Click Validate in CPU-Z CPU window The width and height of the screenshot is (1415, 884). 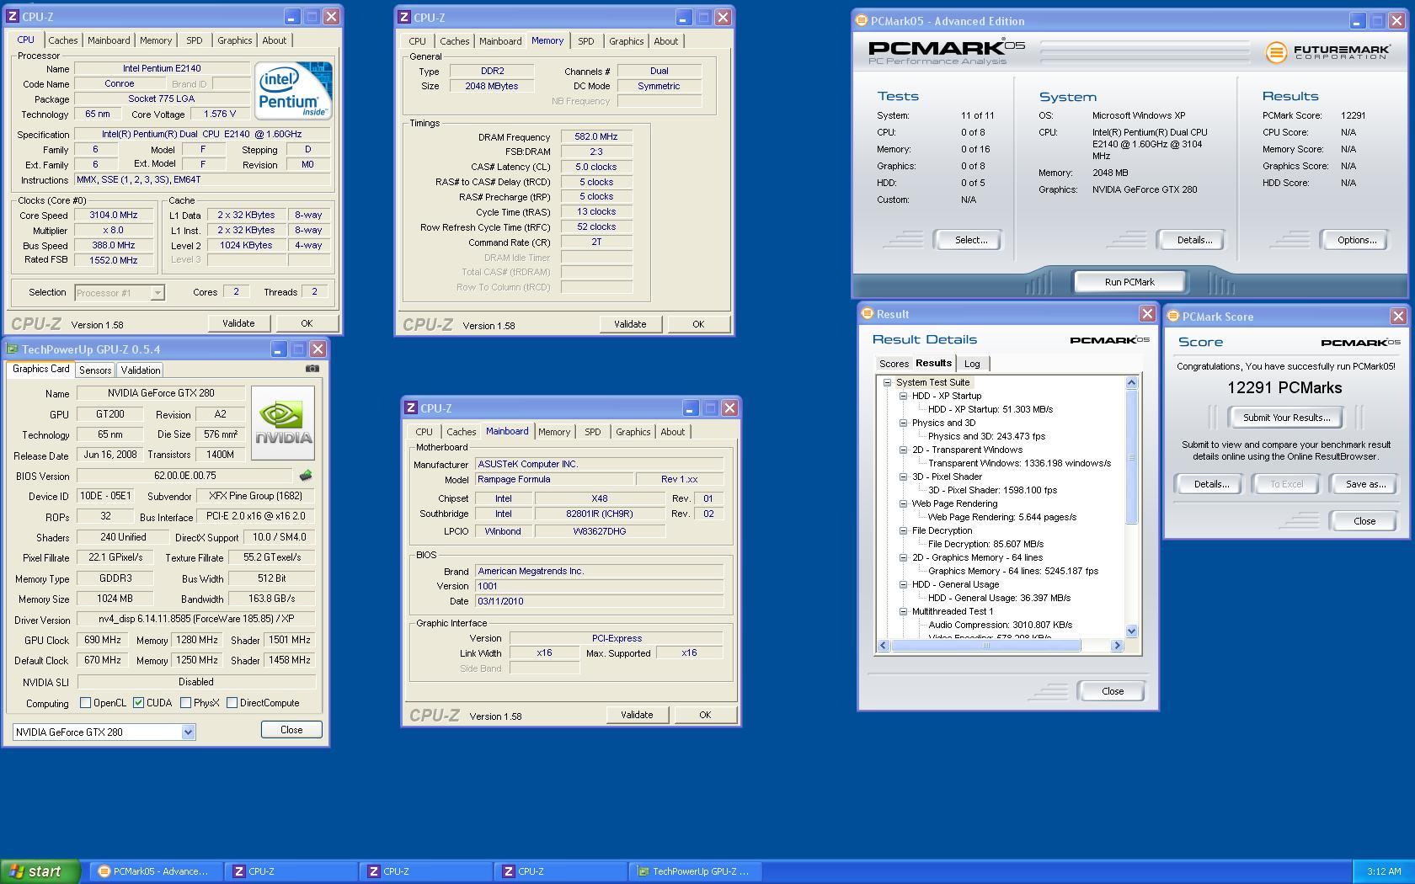tap(238, 323)
